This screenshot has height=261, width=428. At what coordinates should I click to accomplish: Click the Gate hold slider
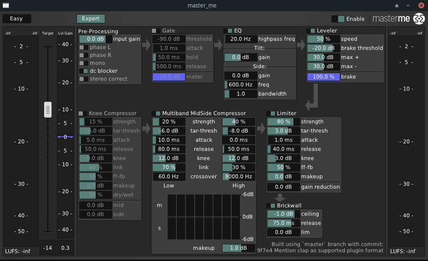tap(169, 57)
